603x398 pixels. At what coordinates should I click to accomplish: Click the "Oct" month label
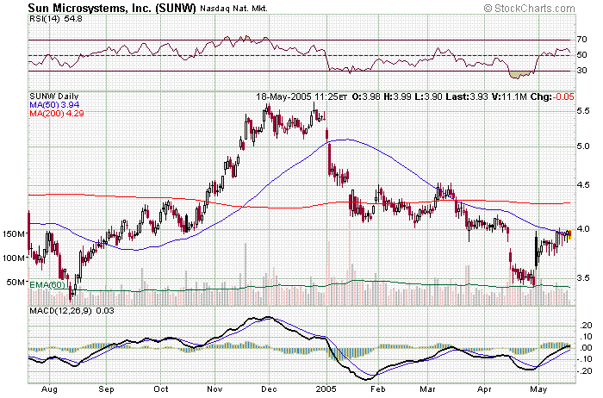click(x=161, y=389)
